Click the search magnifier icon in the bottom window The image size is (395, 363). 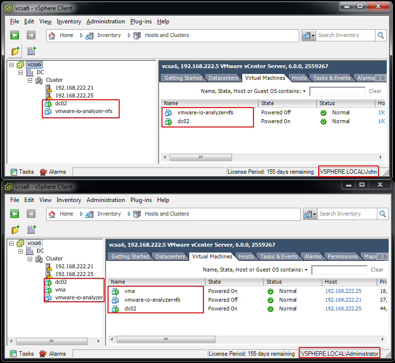tap(382, 214)
